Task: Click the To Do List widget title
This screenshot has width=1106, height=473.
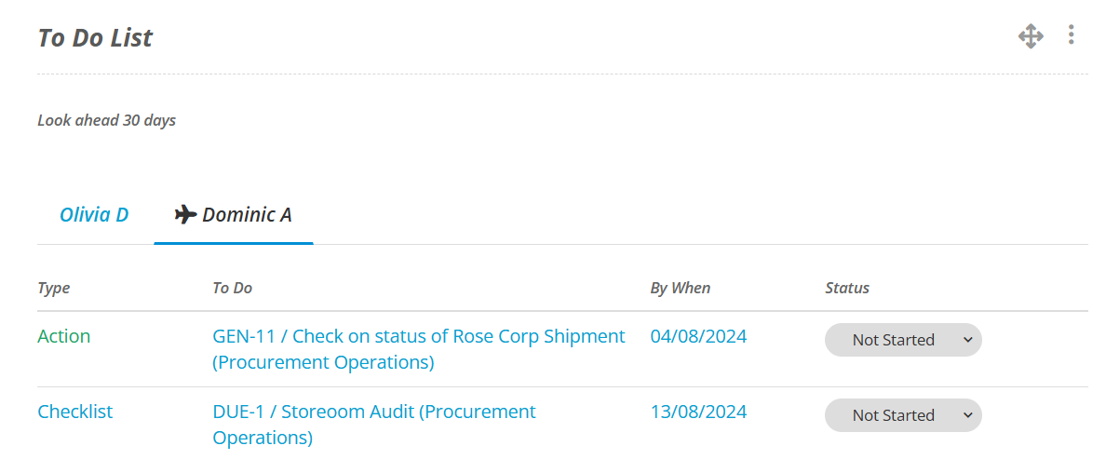Action: (x=95, y=37)
